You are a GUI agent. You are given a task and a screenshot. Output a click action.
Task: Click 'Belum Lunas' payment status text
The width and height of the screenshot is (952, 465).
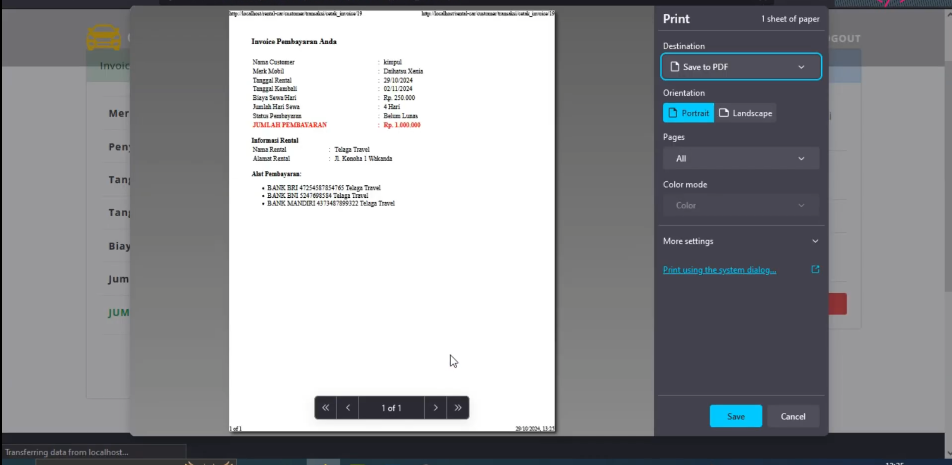tap(401, 116)
